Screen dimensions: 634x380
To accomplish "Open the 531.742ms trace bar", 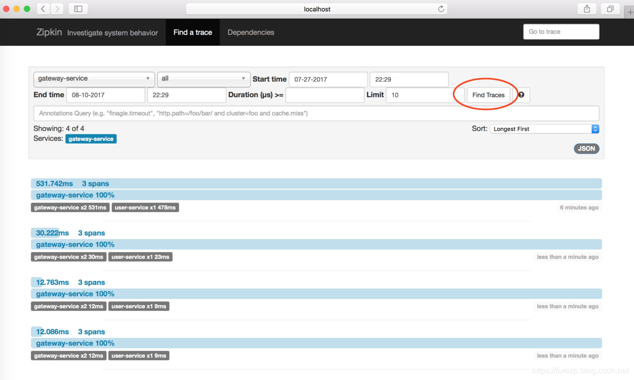I will click(316, 184).
